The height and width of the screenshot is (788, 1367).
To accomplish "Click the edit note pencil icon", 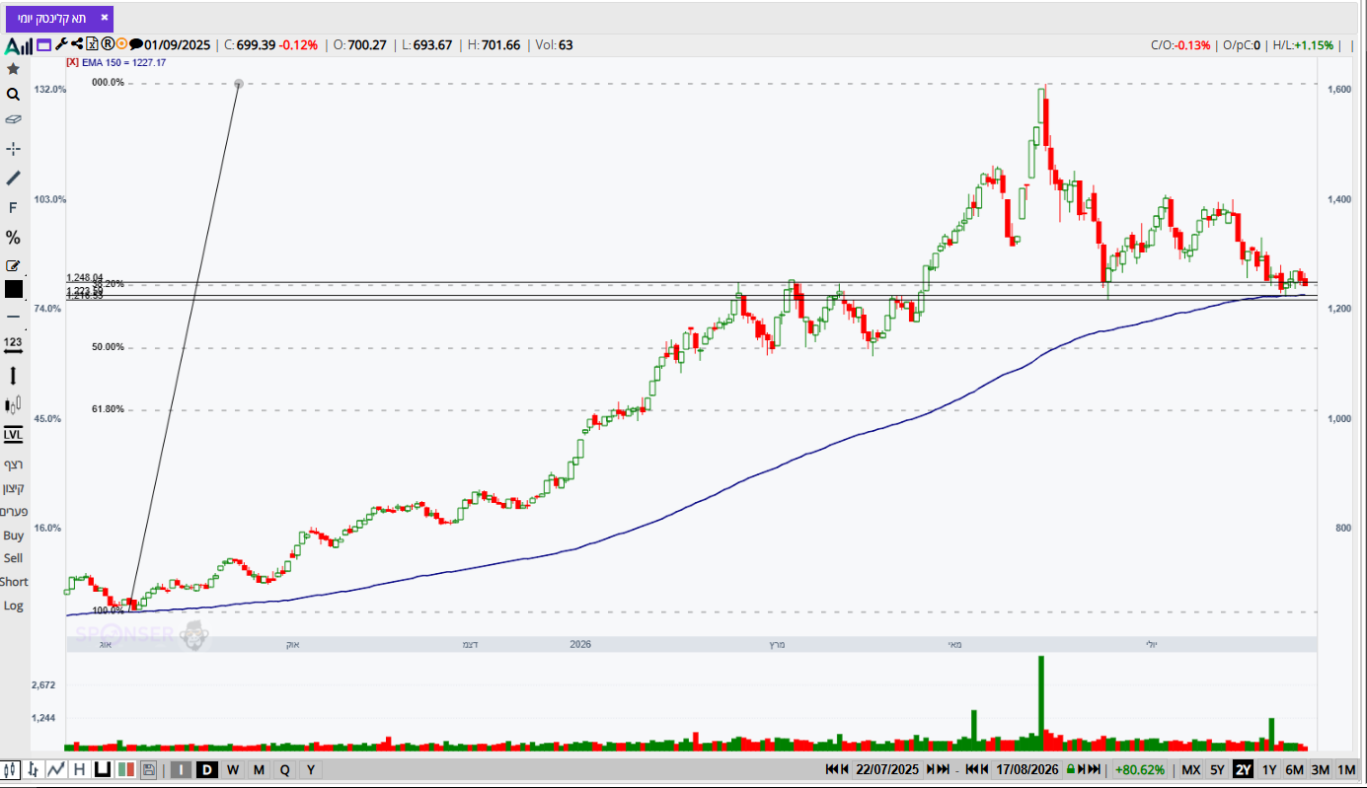I will pyautogui.click(x=13, y=265).
